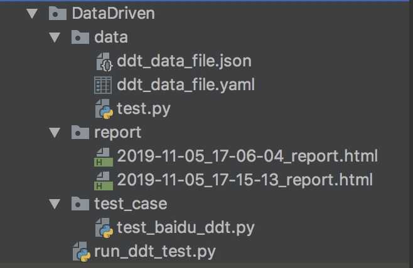Image resolution: width=413 pixels, height=268 pixels.
Task: Click the data folder icon
Action: tap(80, 38)
